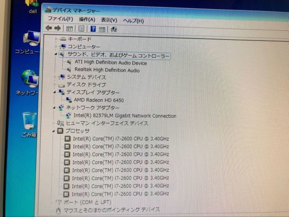Select the キーボード keyboard category icon

tap(63, 39)
